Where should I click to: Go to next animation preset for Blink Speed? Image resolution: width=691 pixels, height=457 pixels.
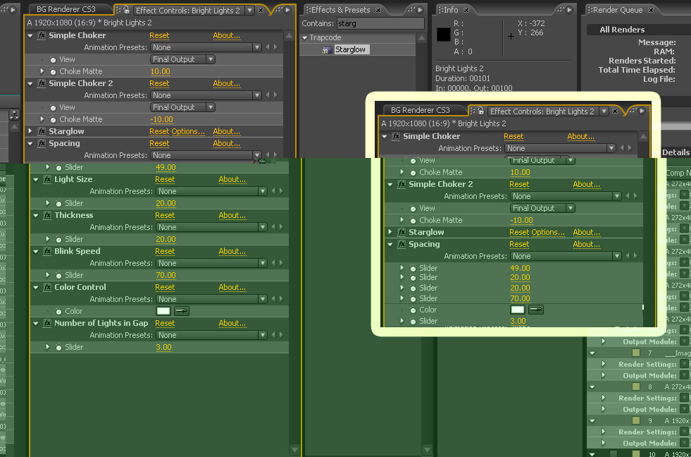[x=281, y=263]
